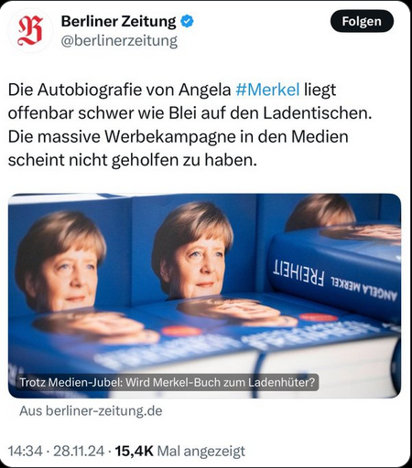Click the headline caption Trotz Medien-Jubel
412x468 pixels.
tap(168, 382)
